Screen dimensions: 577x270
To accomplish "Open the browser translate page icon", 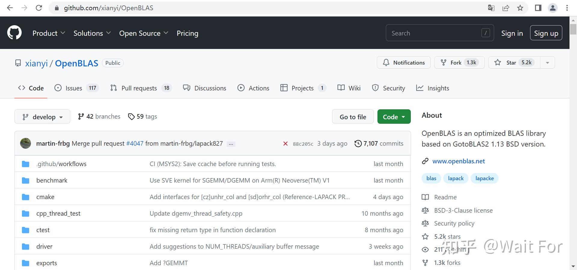I will 491,8.
